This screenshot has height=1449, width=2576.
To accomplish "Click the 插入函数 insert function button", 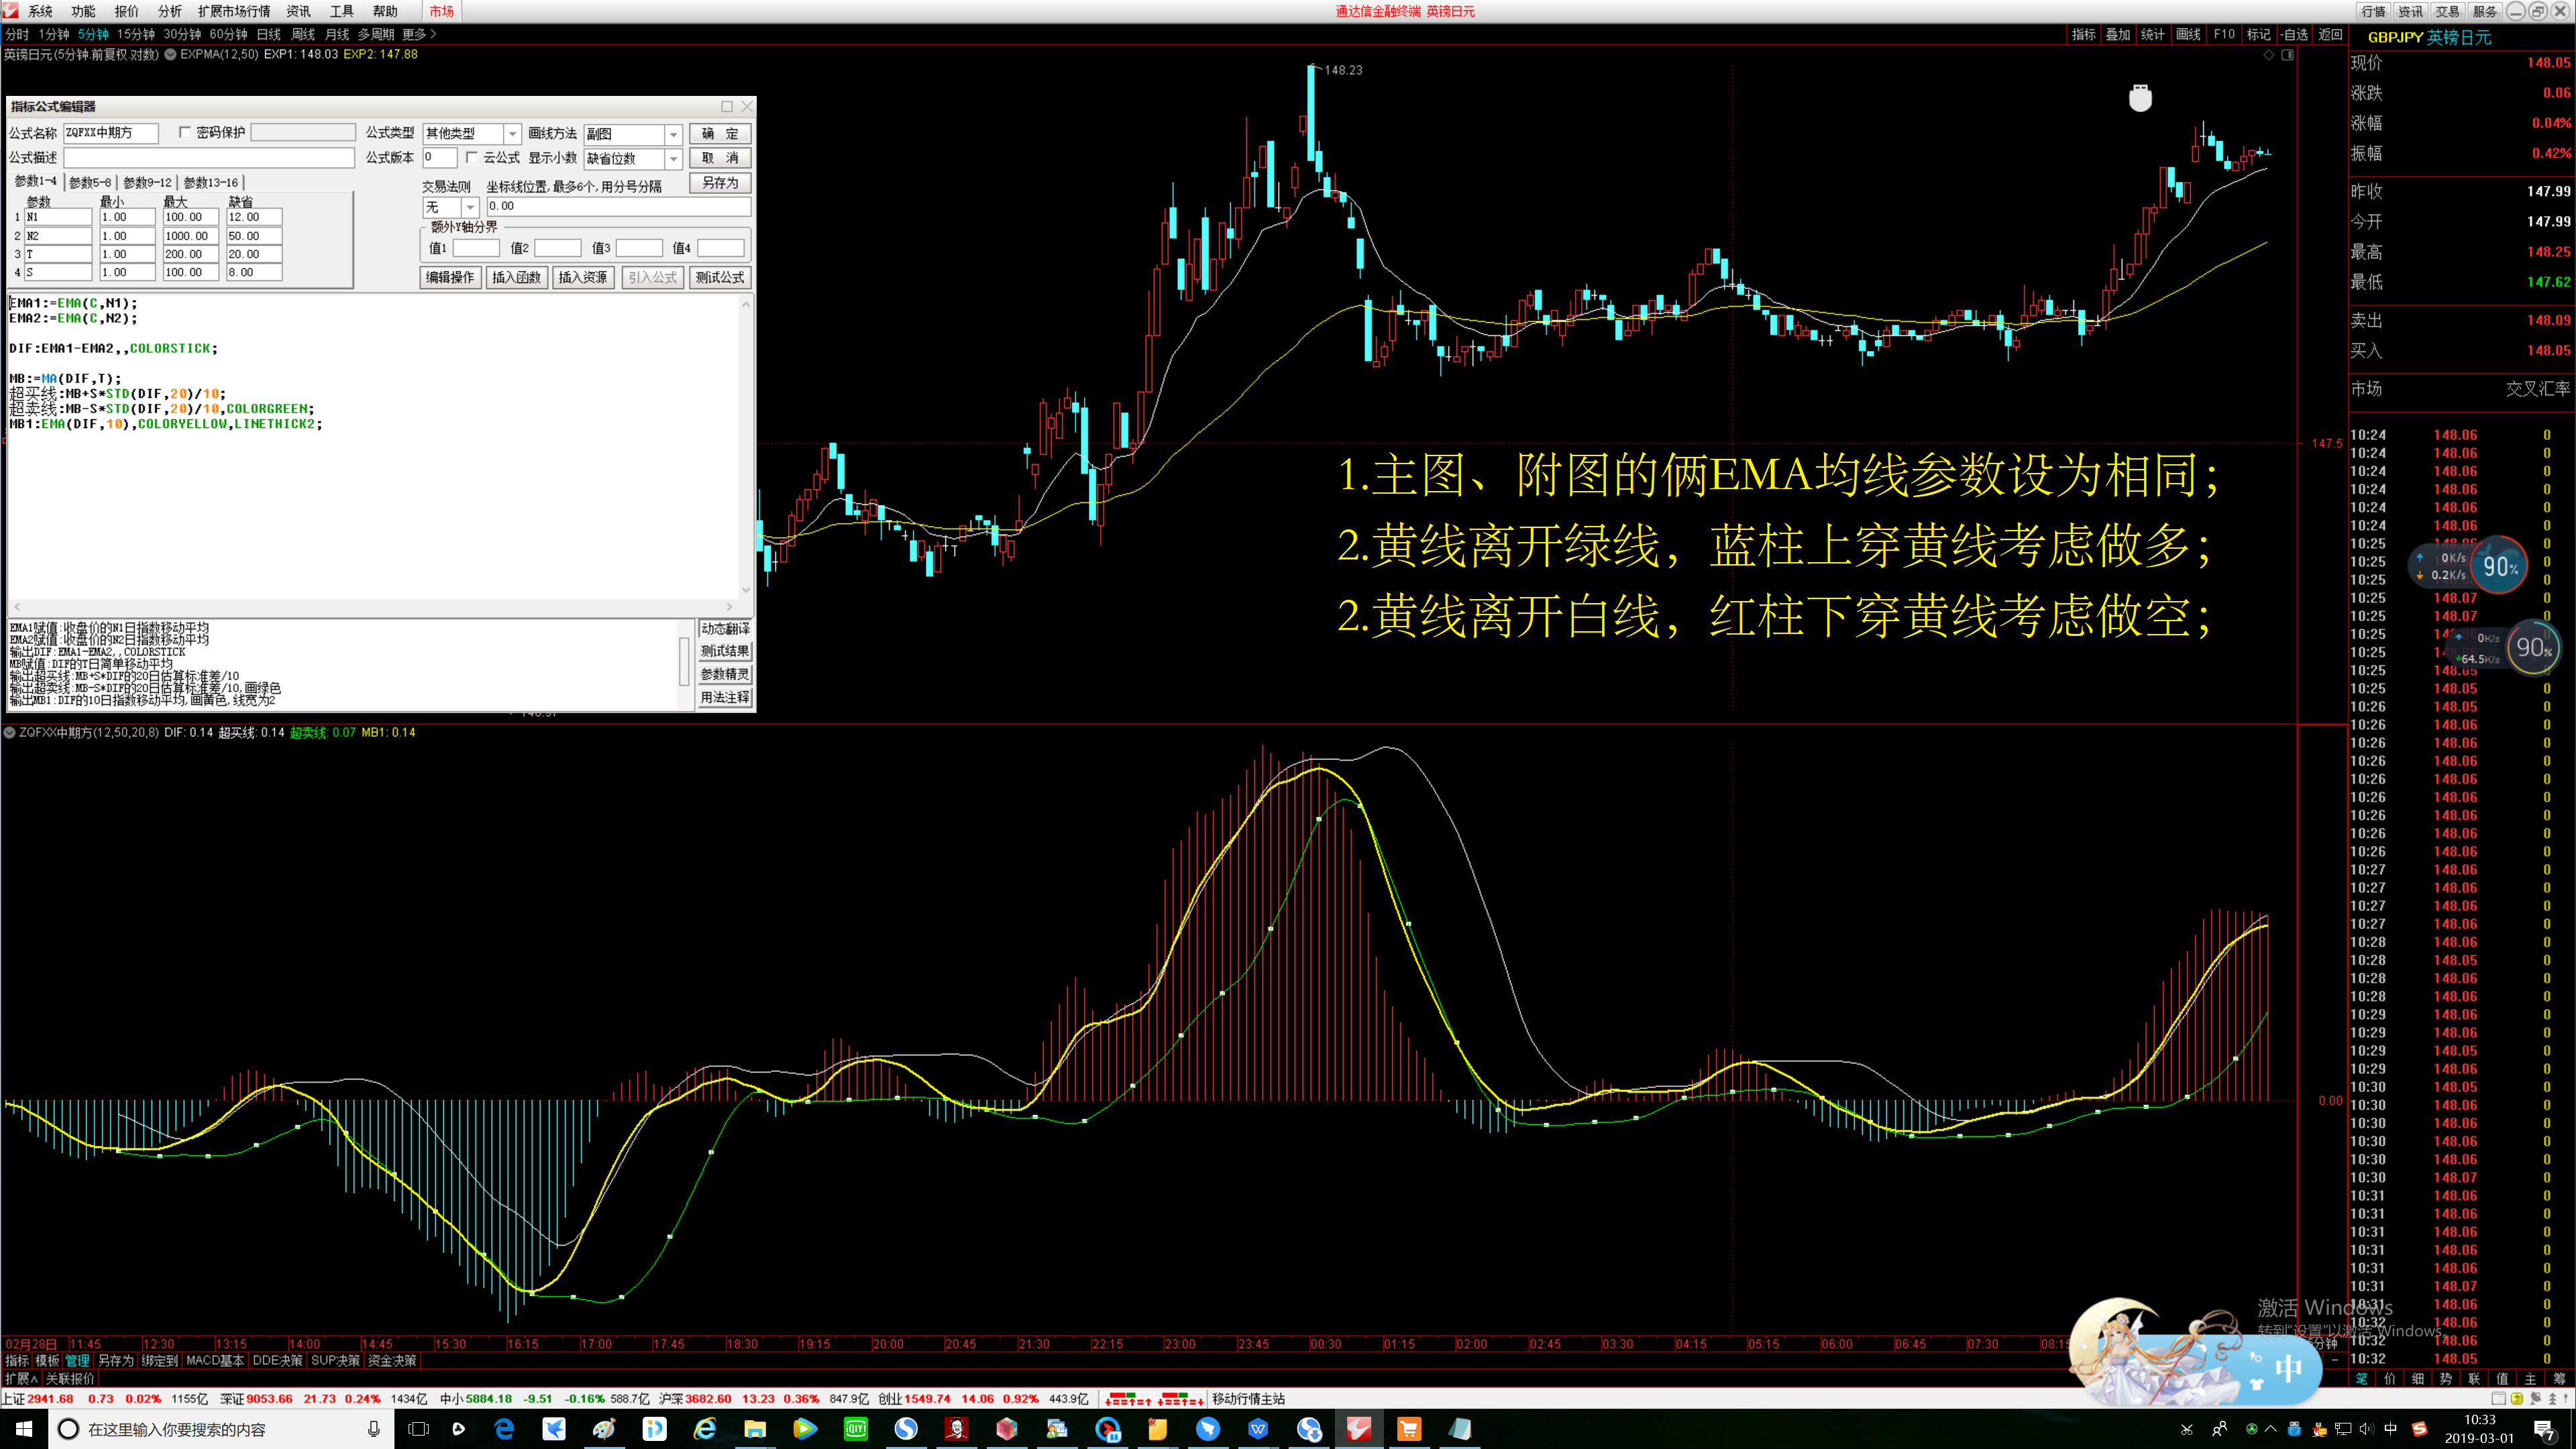I will 516,277.
